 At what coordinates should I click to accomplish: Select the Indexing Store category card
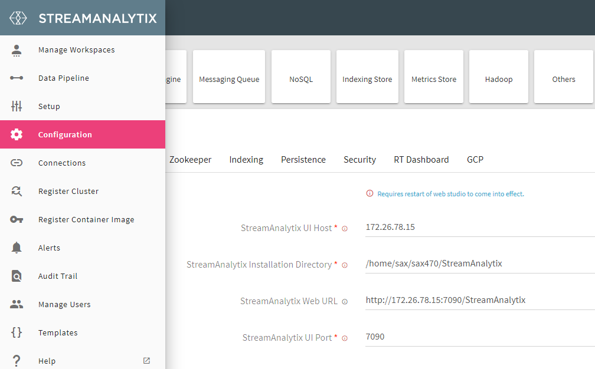point(367,77)
